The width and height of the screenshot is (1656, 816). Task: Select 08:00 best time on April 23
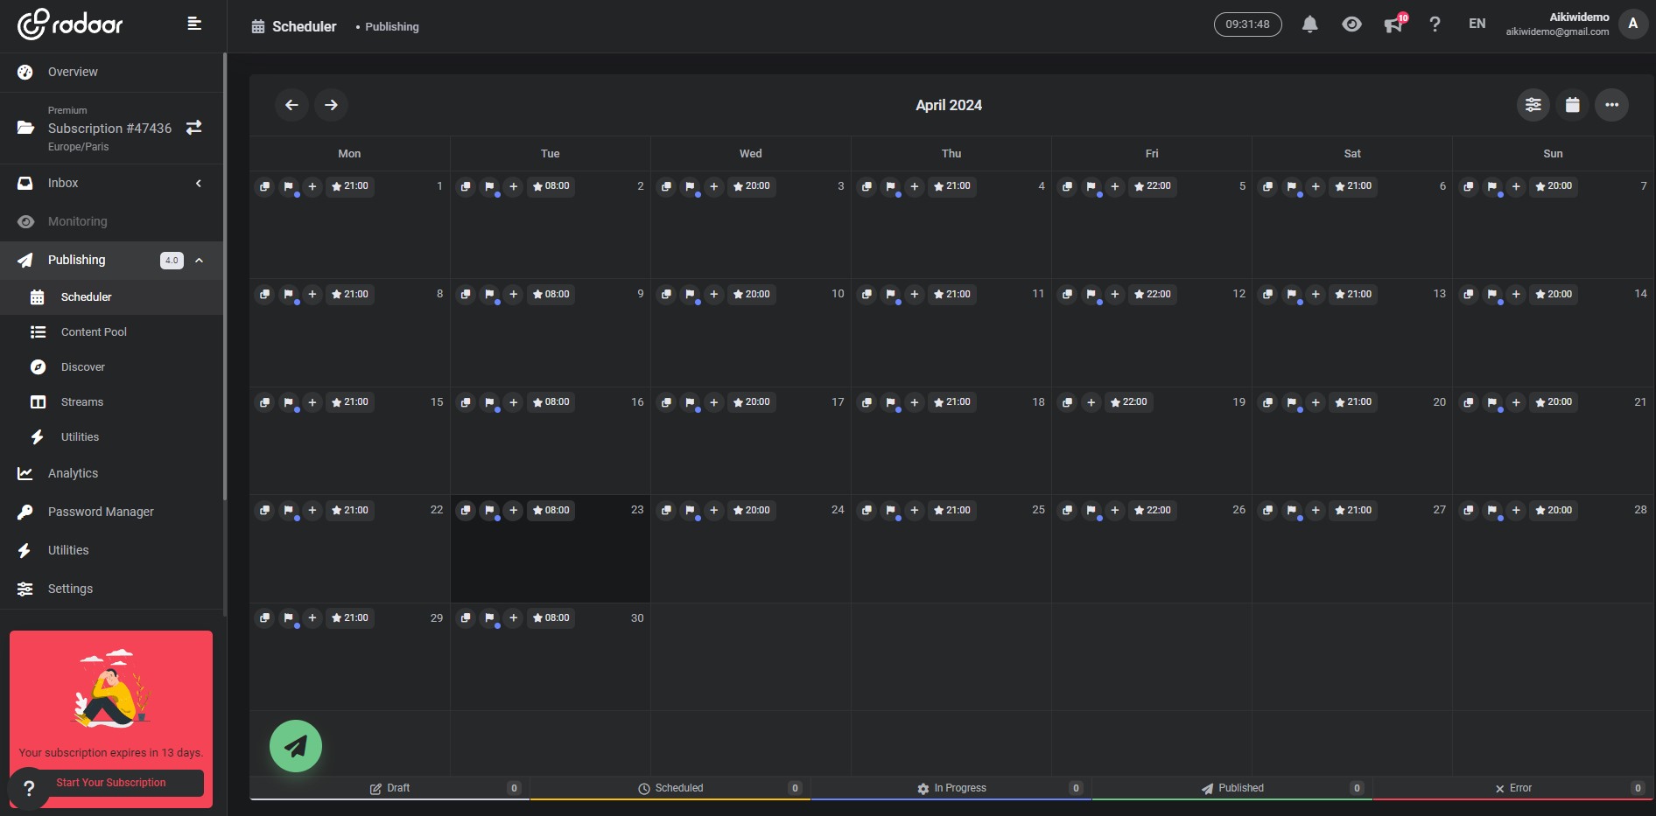551,510
